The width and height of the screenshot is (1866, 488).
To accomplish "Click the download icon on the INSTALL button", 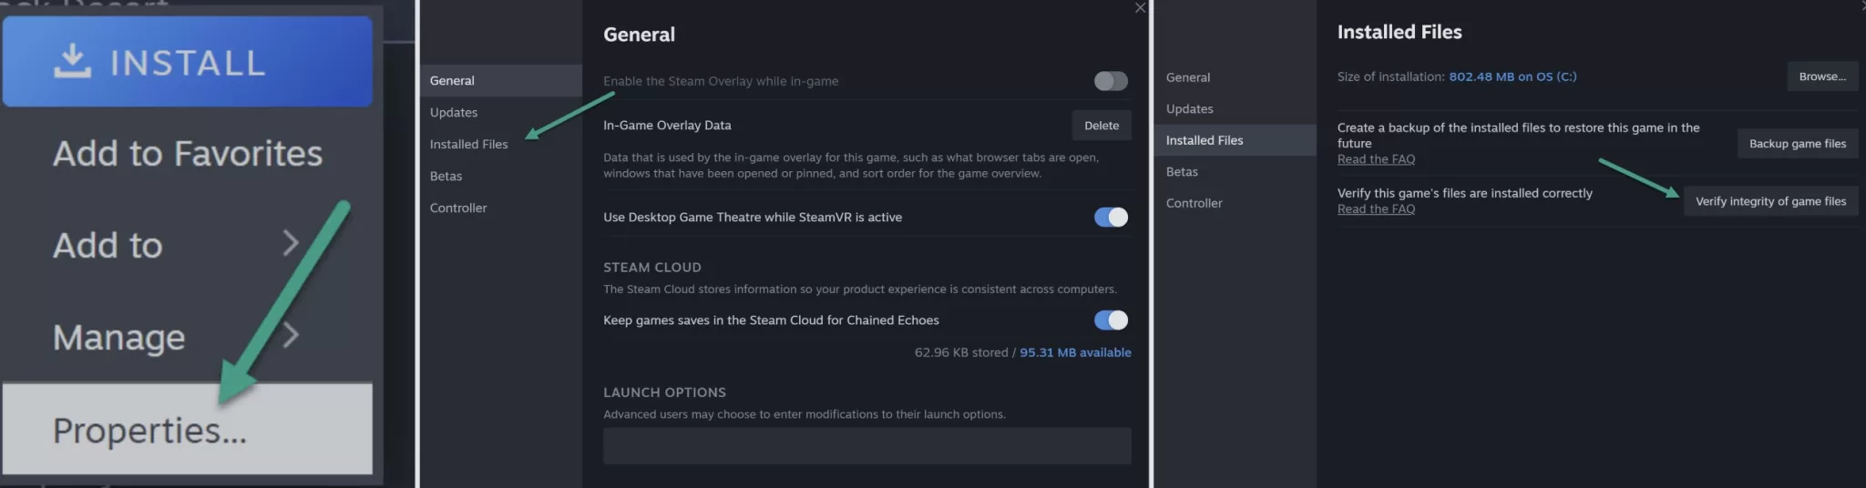I will (73, 61).
